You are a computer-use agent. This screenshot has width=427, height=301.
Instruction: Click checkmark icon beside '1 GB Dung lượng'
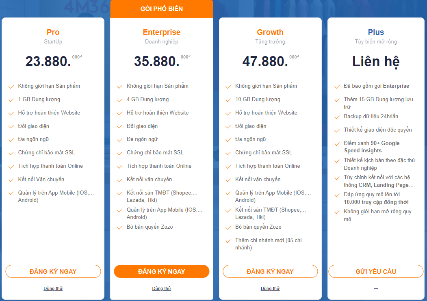pyautogui.click(x=11, y=100)
